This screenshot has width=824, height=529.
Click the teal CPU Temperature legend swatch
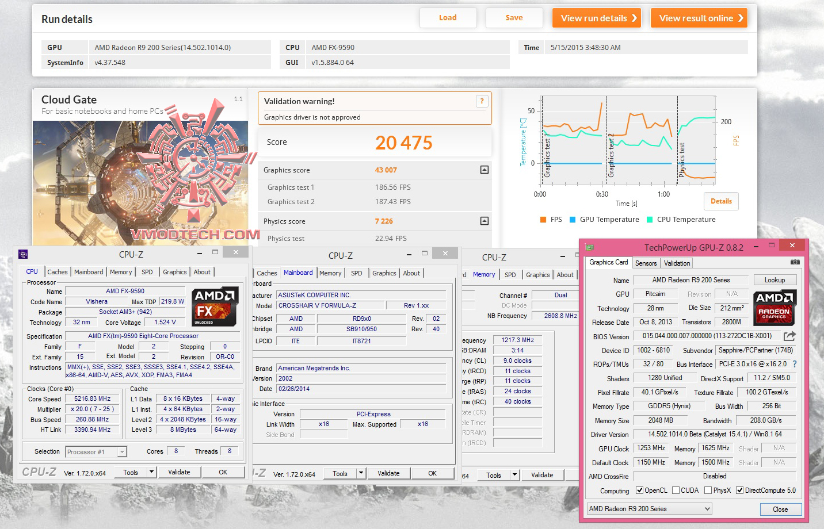pyautogui.click(x=650, y=220)
